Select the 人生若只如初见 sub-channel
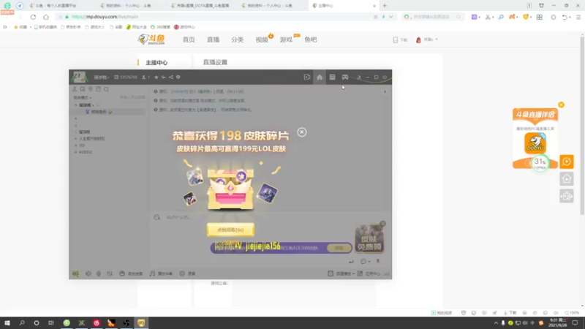585x329 pixels. [91, 138]
